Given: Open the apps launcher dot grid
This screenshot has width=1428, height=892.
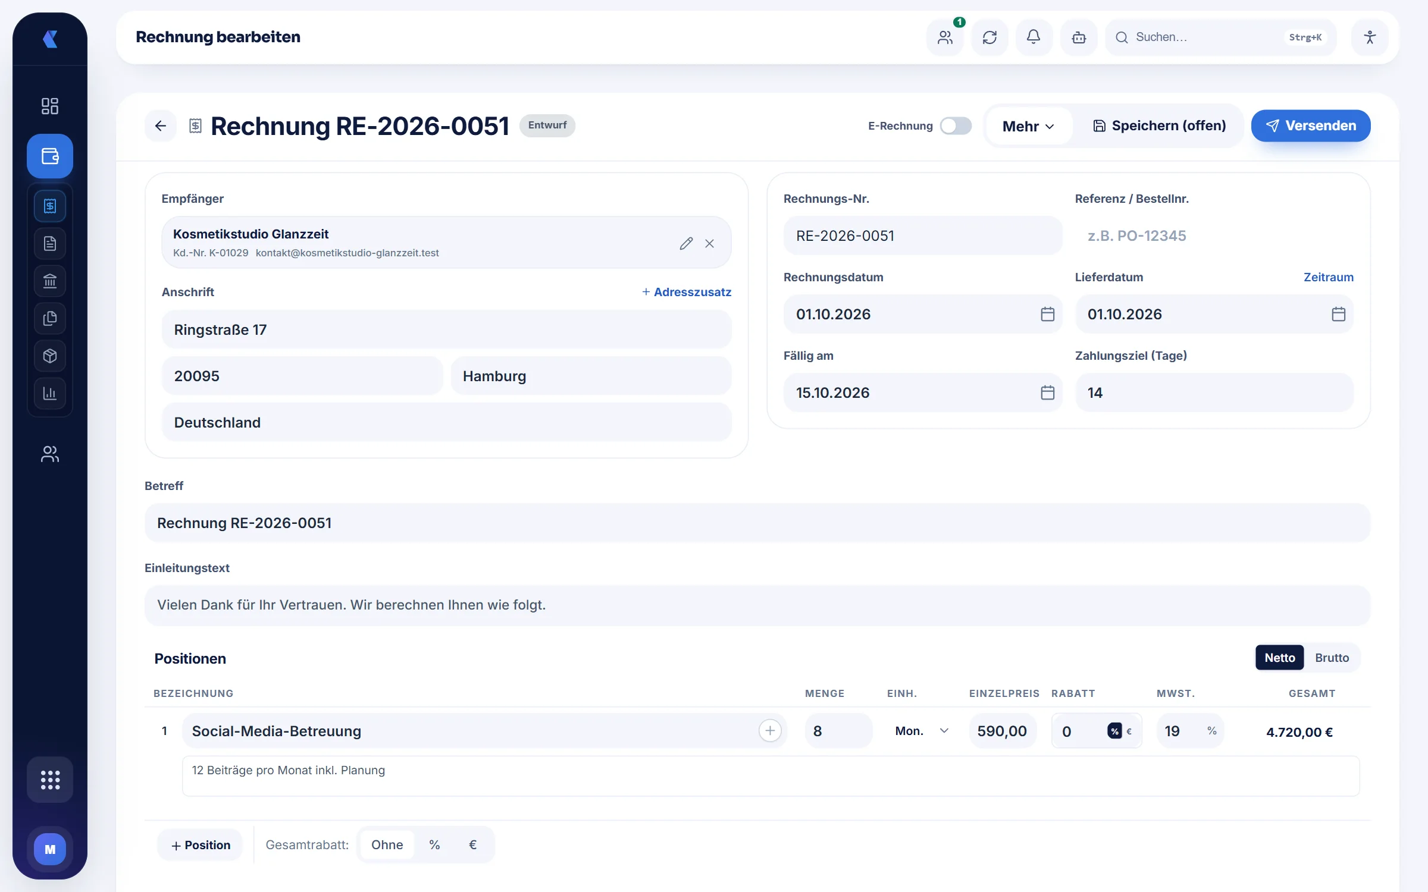Looking at the screenshot, I should point(50,780).
